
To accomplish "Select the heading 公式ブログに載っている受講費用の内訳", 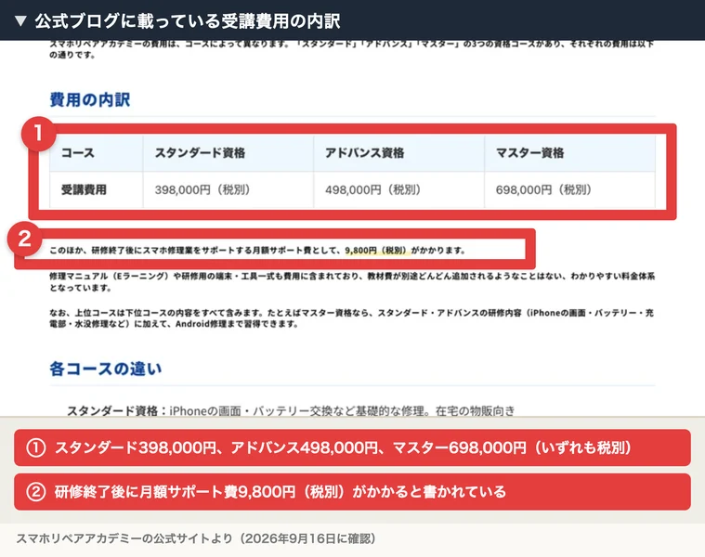I will click(x=188, y=21).
